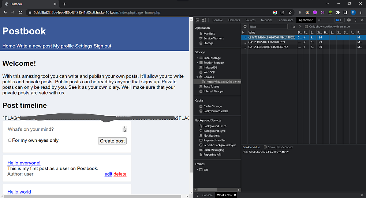Bookmark this page with the star icon
366x198 pixels.
point(290,12)
